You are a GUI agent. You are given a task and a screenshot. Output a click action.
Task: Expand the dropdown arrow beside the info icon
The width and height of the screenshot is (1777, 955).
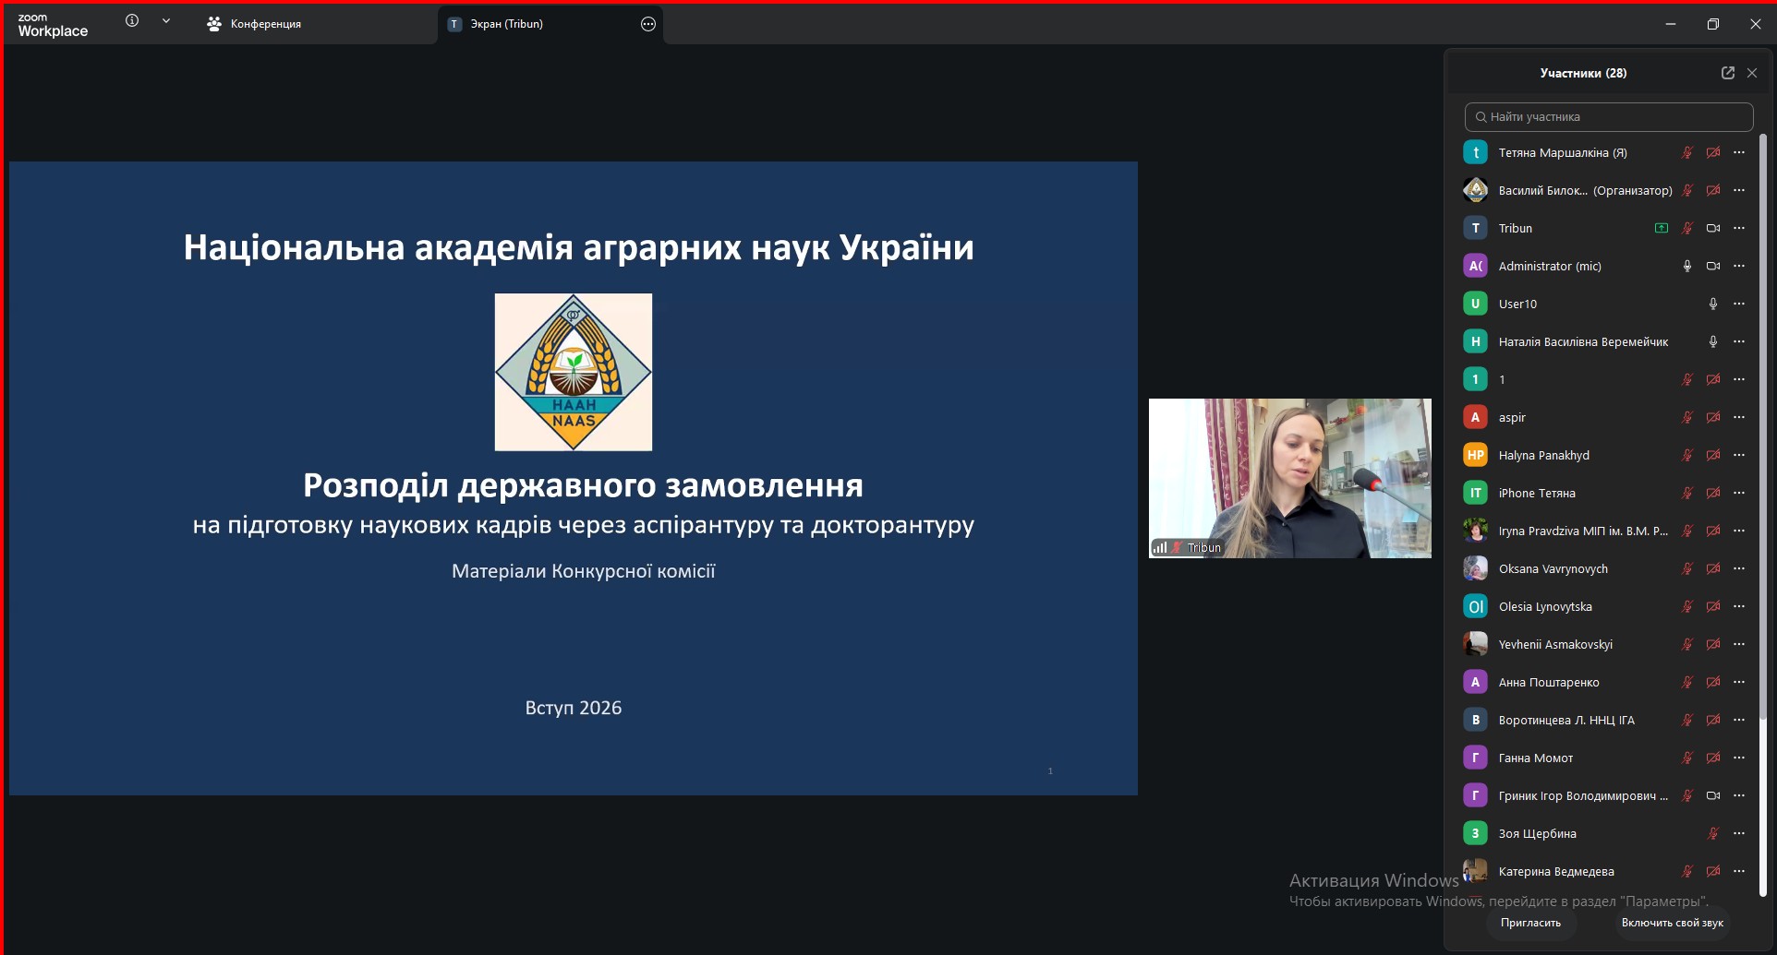[x=166, y=21]
